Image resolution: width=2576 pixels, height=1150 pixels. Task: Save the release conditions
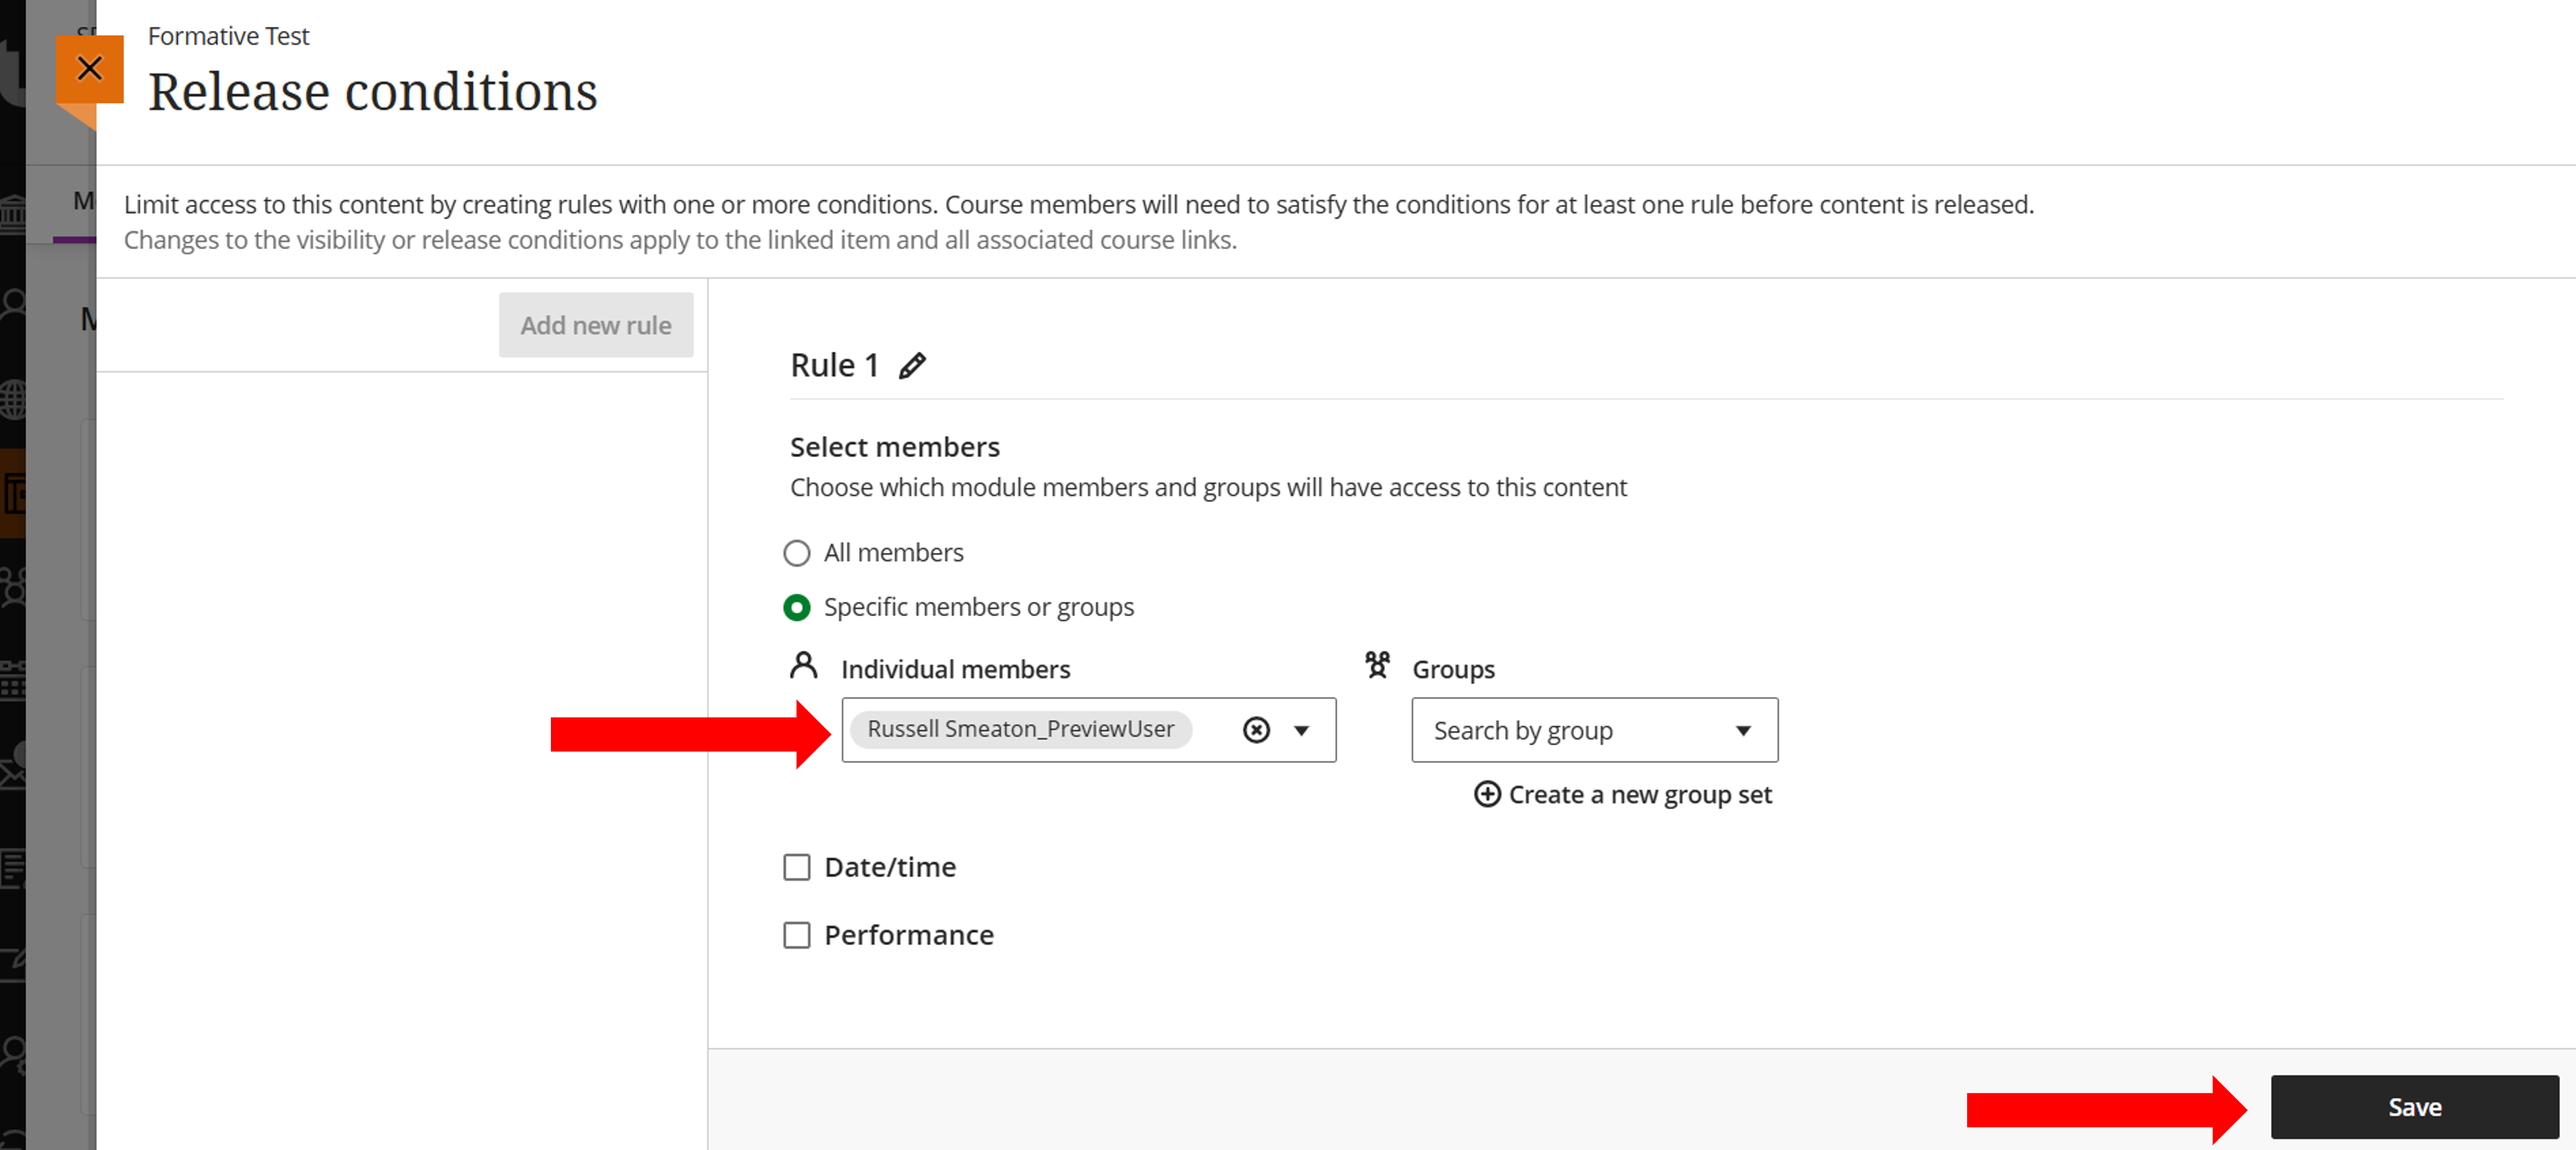[2414, 1107]
